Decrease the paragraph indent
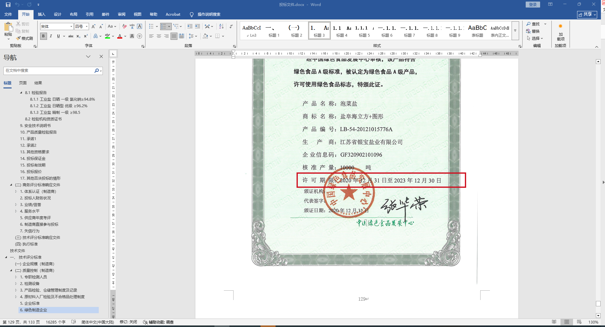605x327 pixels. coord(190,26)
